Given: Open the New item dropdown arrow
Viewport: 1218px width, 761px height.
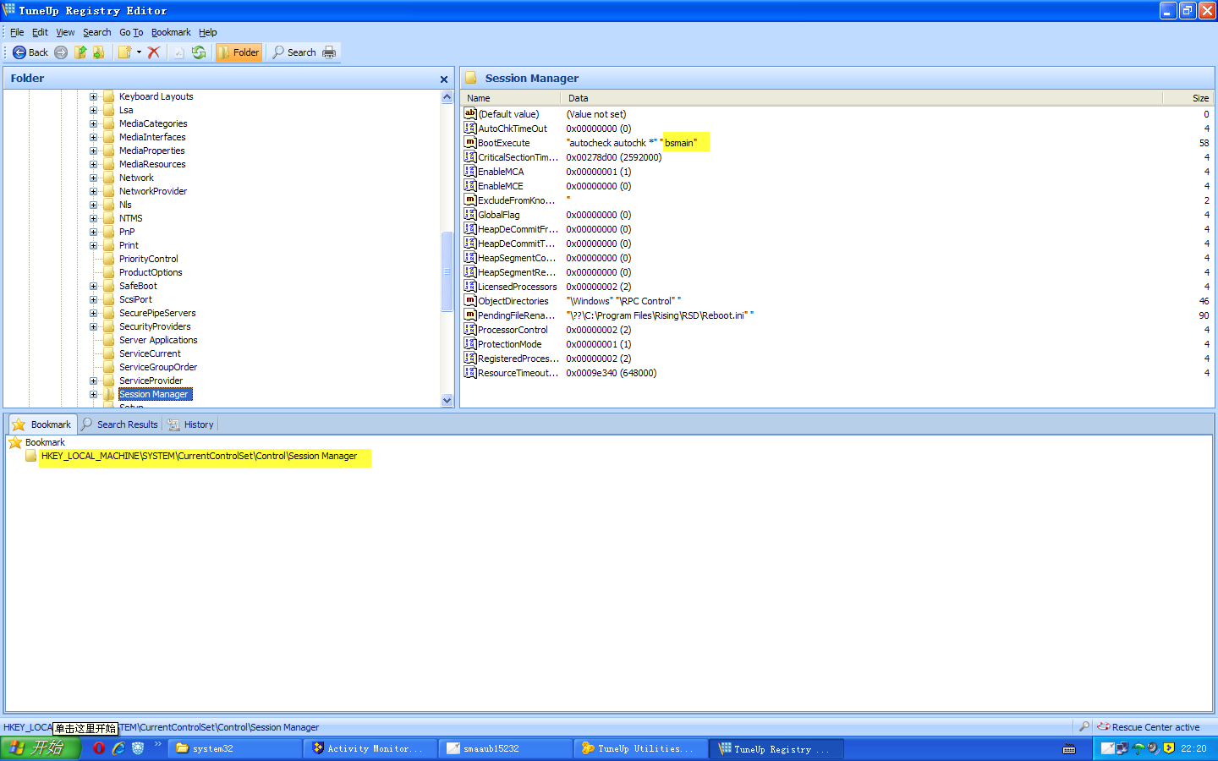Looking at the screenshot, I should [139, 52].
